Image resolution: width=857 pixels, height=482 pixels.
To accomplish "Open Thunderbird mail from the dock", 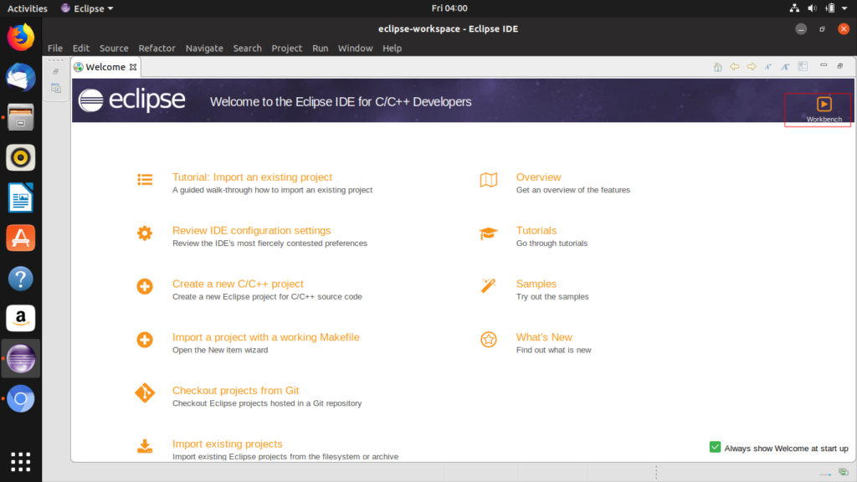I will pyautogui.click(x=21, y=77).
